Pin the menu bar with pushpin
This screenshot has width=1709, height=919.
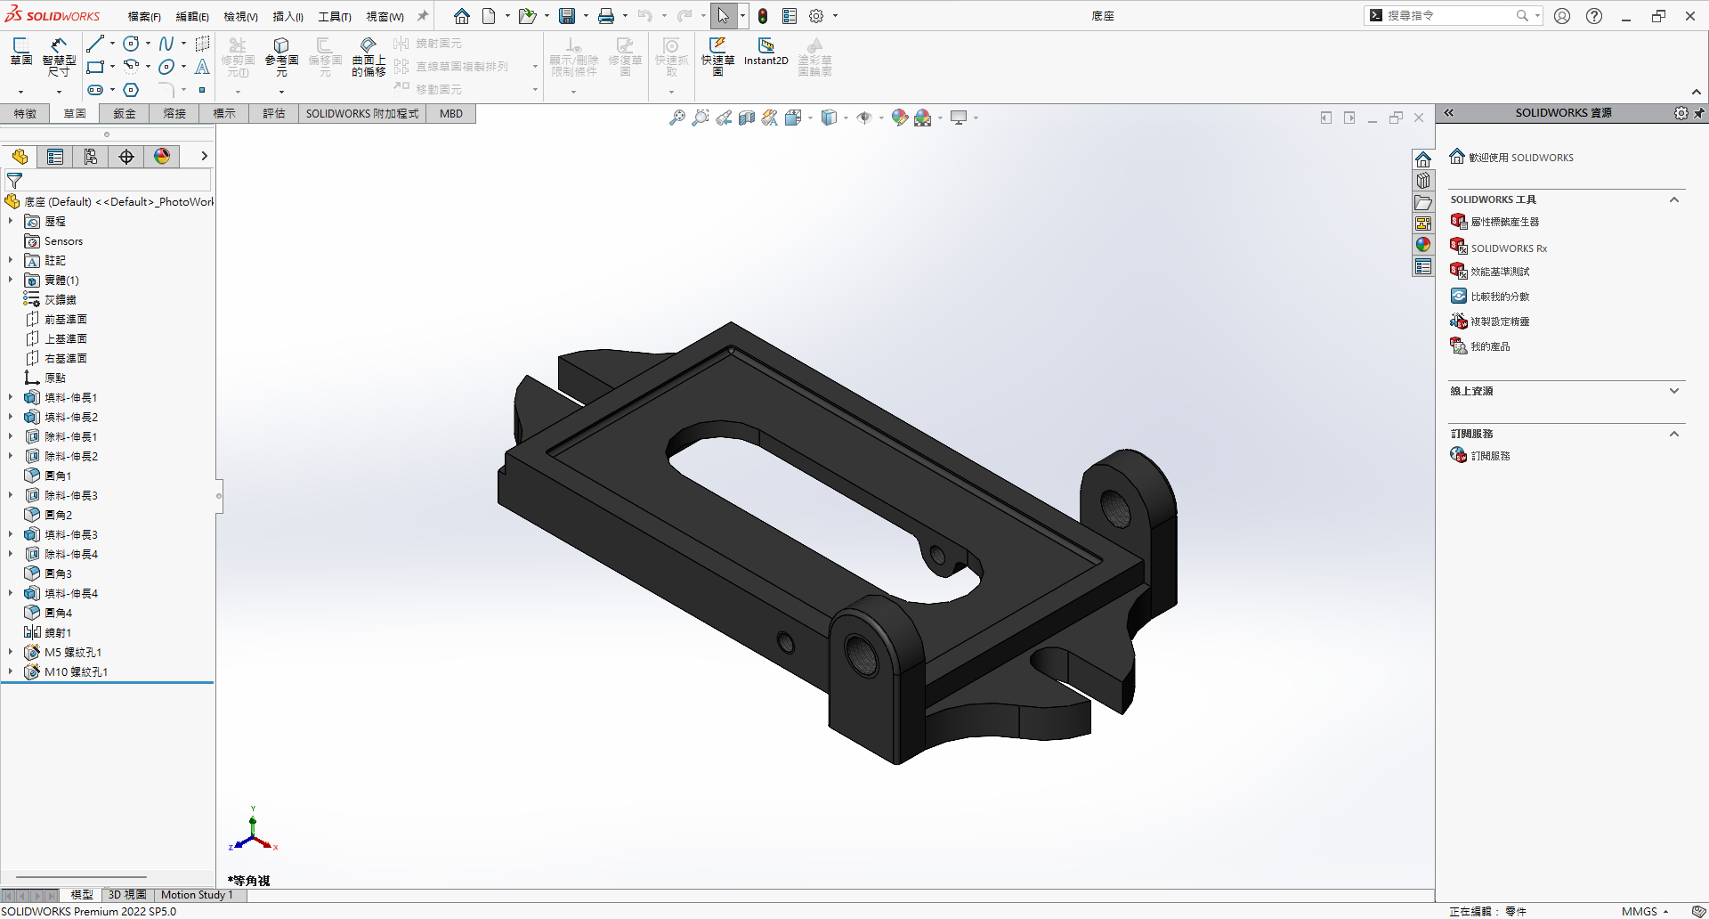(x=423, y=16)
